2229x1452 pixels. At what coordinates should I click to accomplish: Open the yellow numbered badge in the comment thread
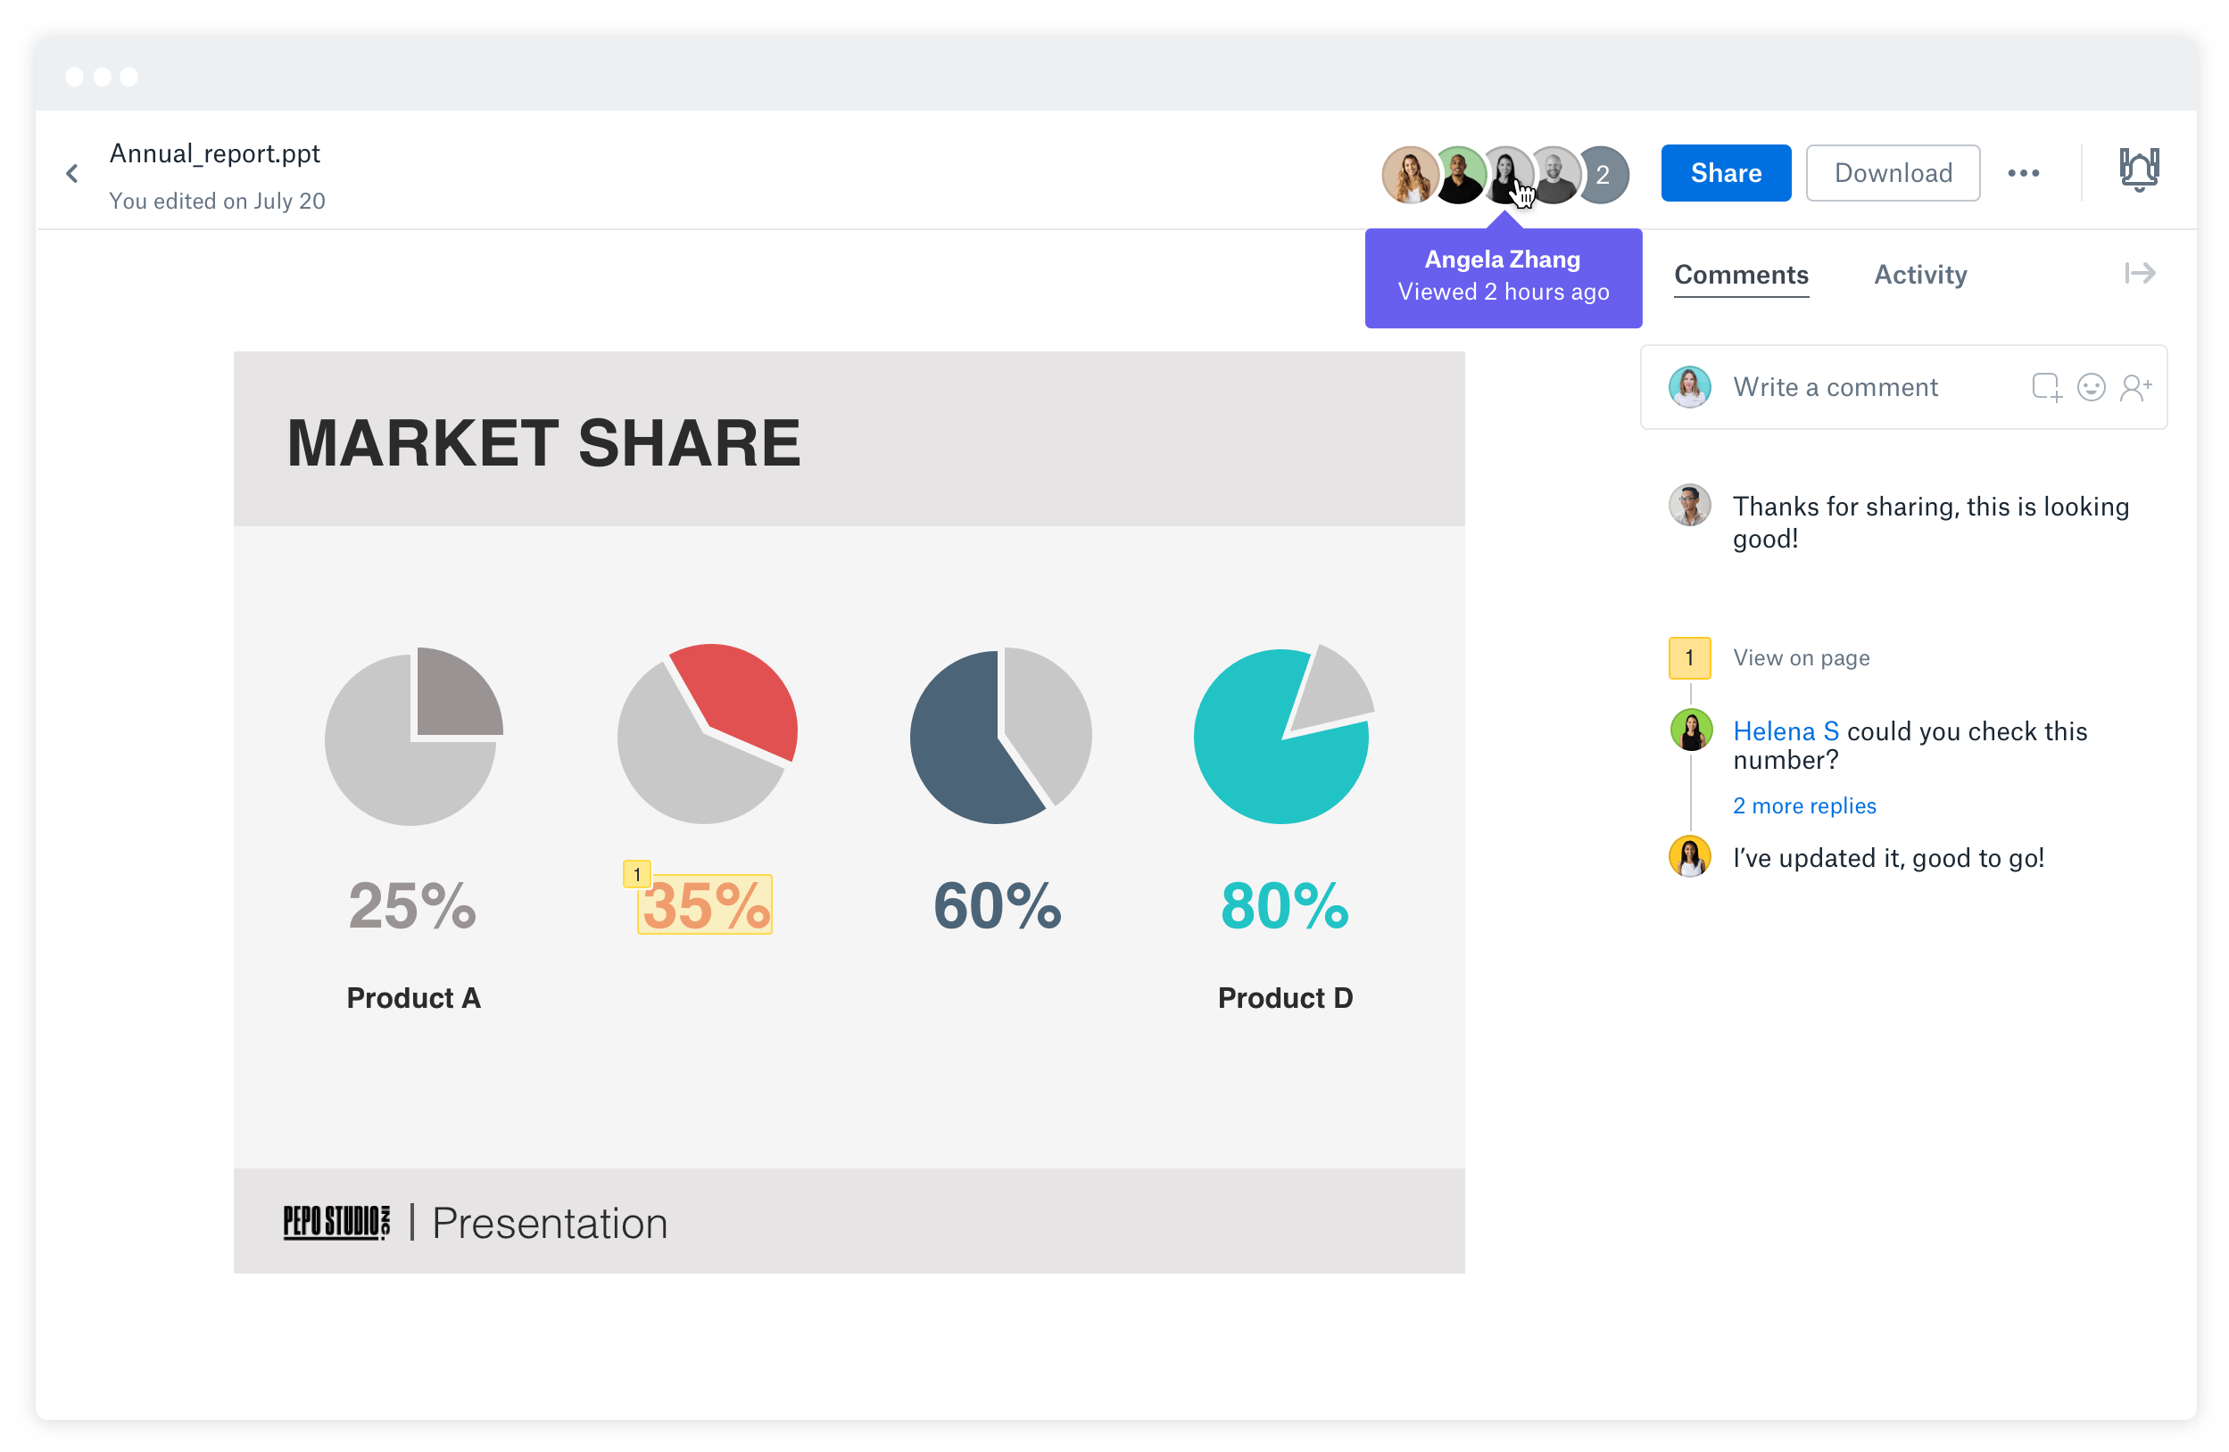click(x=1688, y=657)
